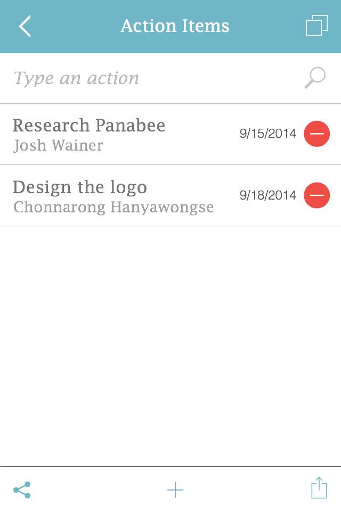Click the 9/18/2014 due date

tap(267, 195)
